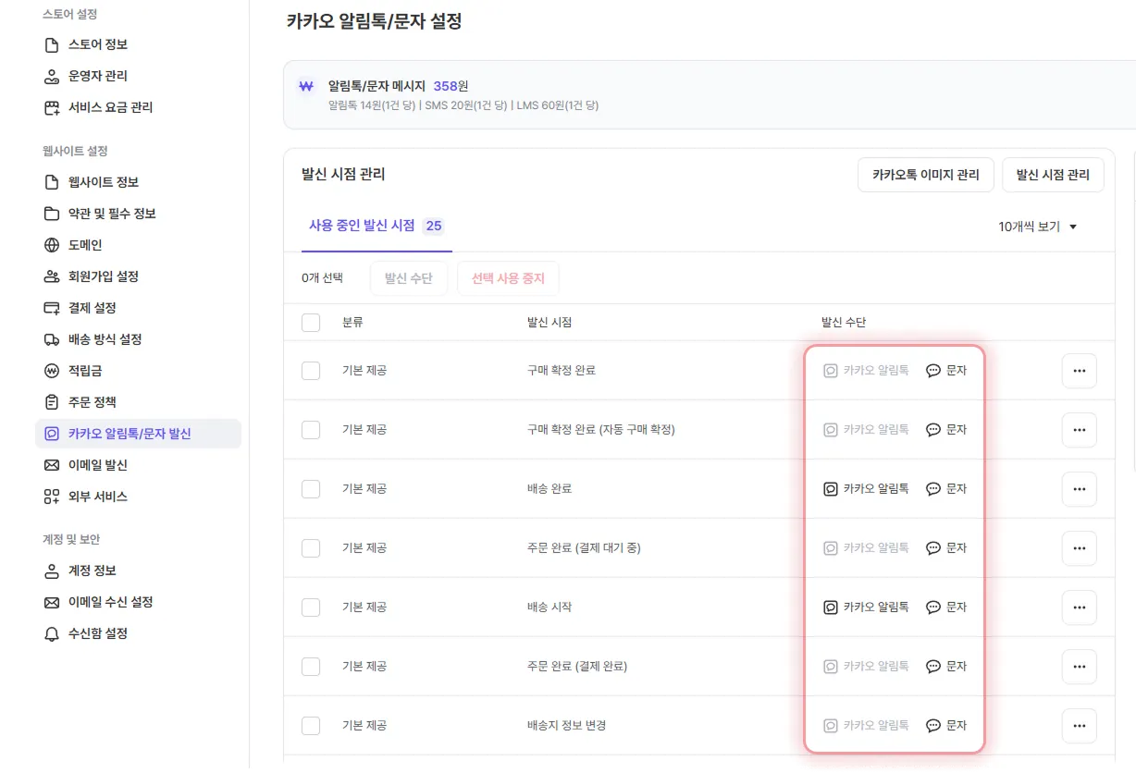
Task: Click 문자 icon in 결제 완료 row
Action: click(x=933, y=667)
